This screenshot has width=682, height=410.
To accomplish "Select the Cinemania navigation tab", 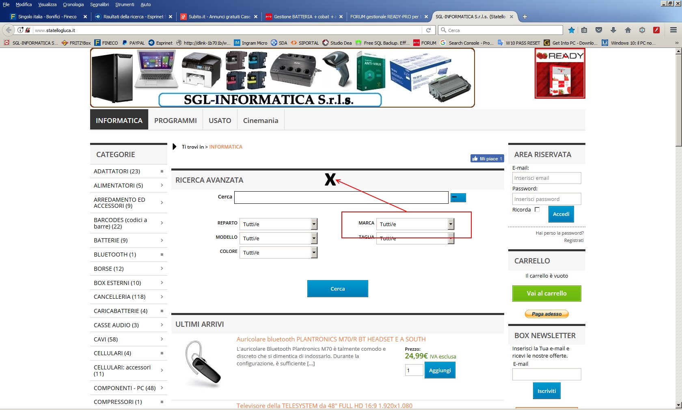I will [x=261, y=121].
